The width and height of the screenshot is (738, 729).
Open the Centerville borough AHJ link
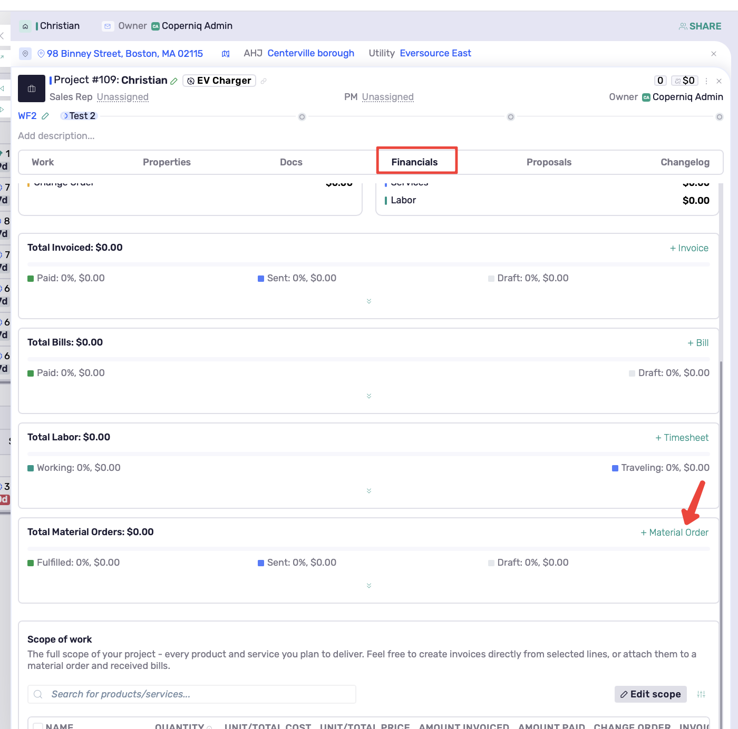311,53
